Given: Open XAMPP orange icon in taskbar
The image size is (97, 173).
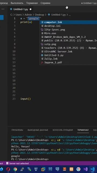Looking at the screenshot, I should point(71,169).
